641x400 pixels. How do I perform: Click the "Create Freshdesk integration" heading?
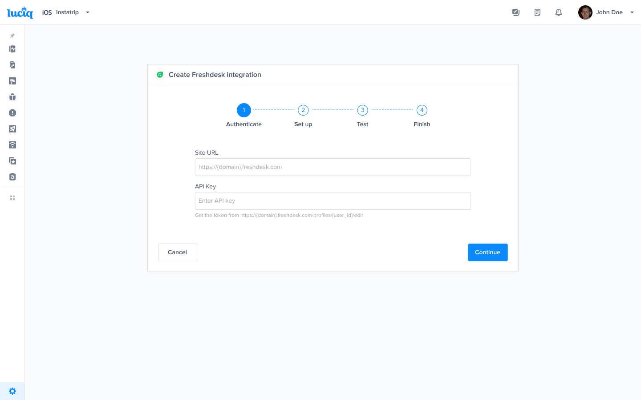coord(215,75)
